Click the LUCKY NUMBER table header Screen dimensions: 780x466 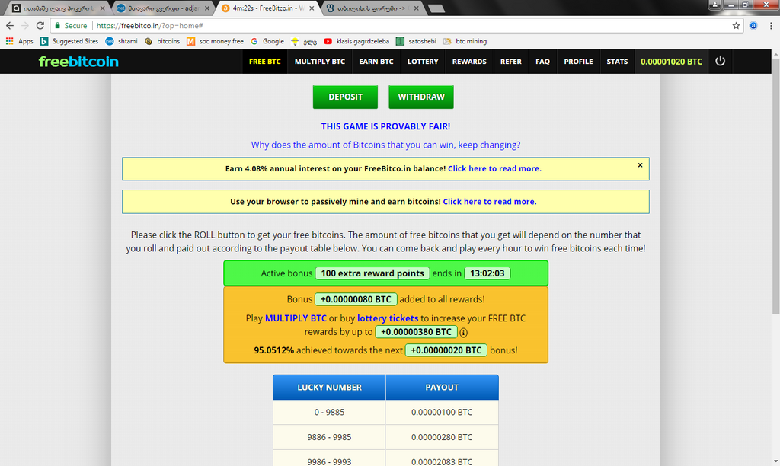pyautogui.click(x=329, y=388)
